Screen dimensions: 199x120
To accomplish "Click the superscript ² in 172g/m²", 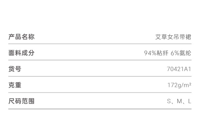I will 190,84.
